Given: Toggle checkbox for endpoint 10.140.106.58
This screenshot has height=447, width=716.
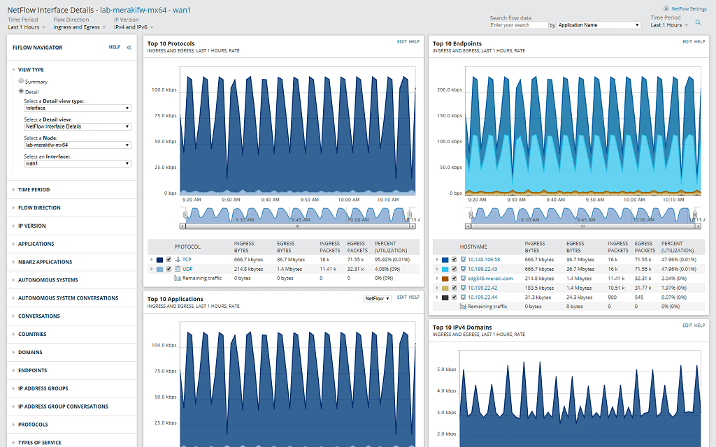Looking at the screenshot, I should tap(454, 260).
